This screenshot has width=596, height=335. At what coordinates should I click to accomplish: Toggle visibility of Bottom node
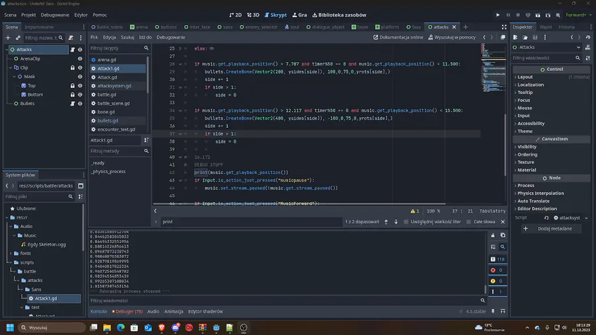[80, 95]
